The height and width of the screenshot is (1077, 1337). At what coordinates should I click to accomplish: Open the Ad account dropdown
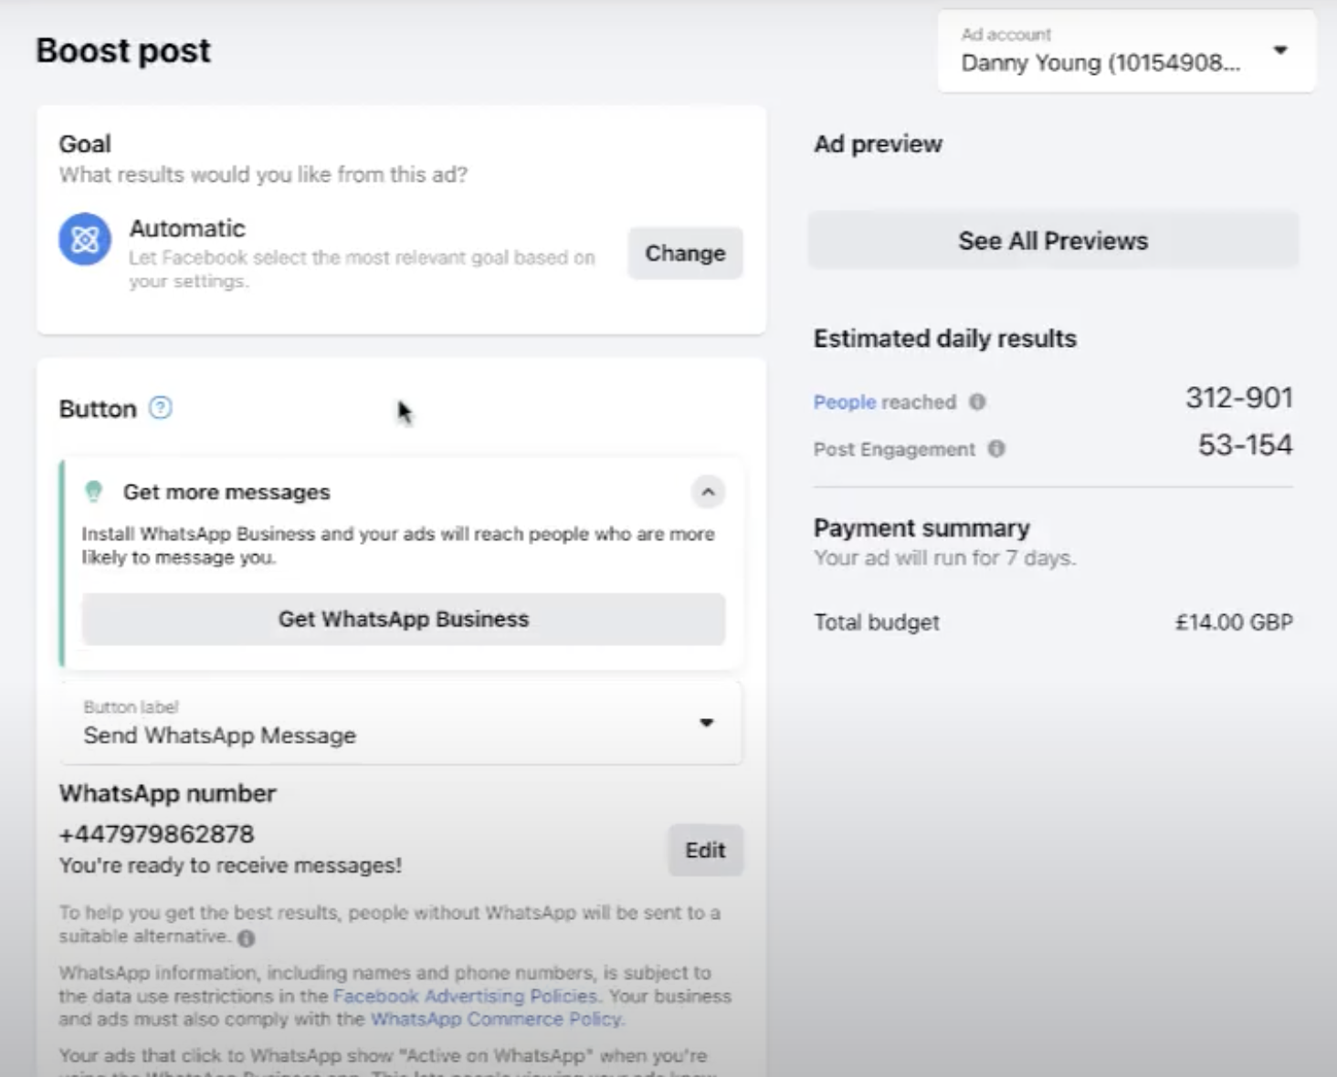(1127, 51)
